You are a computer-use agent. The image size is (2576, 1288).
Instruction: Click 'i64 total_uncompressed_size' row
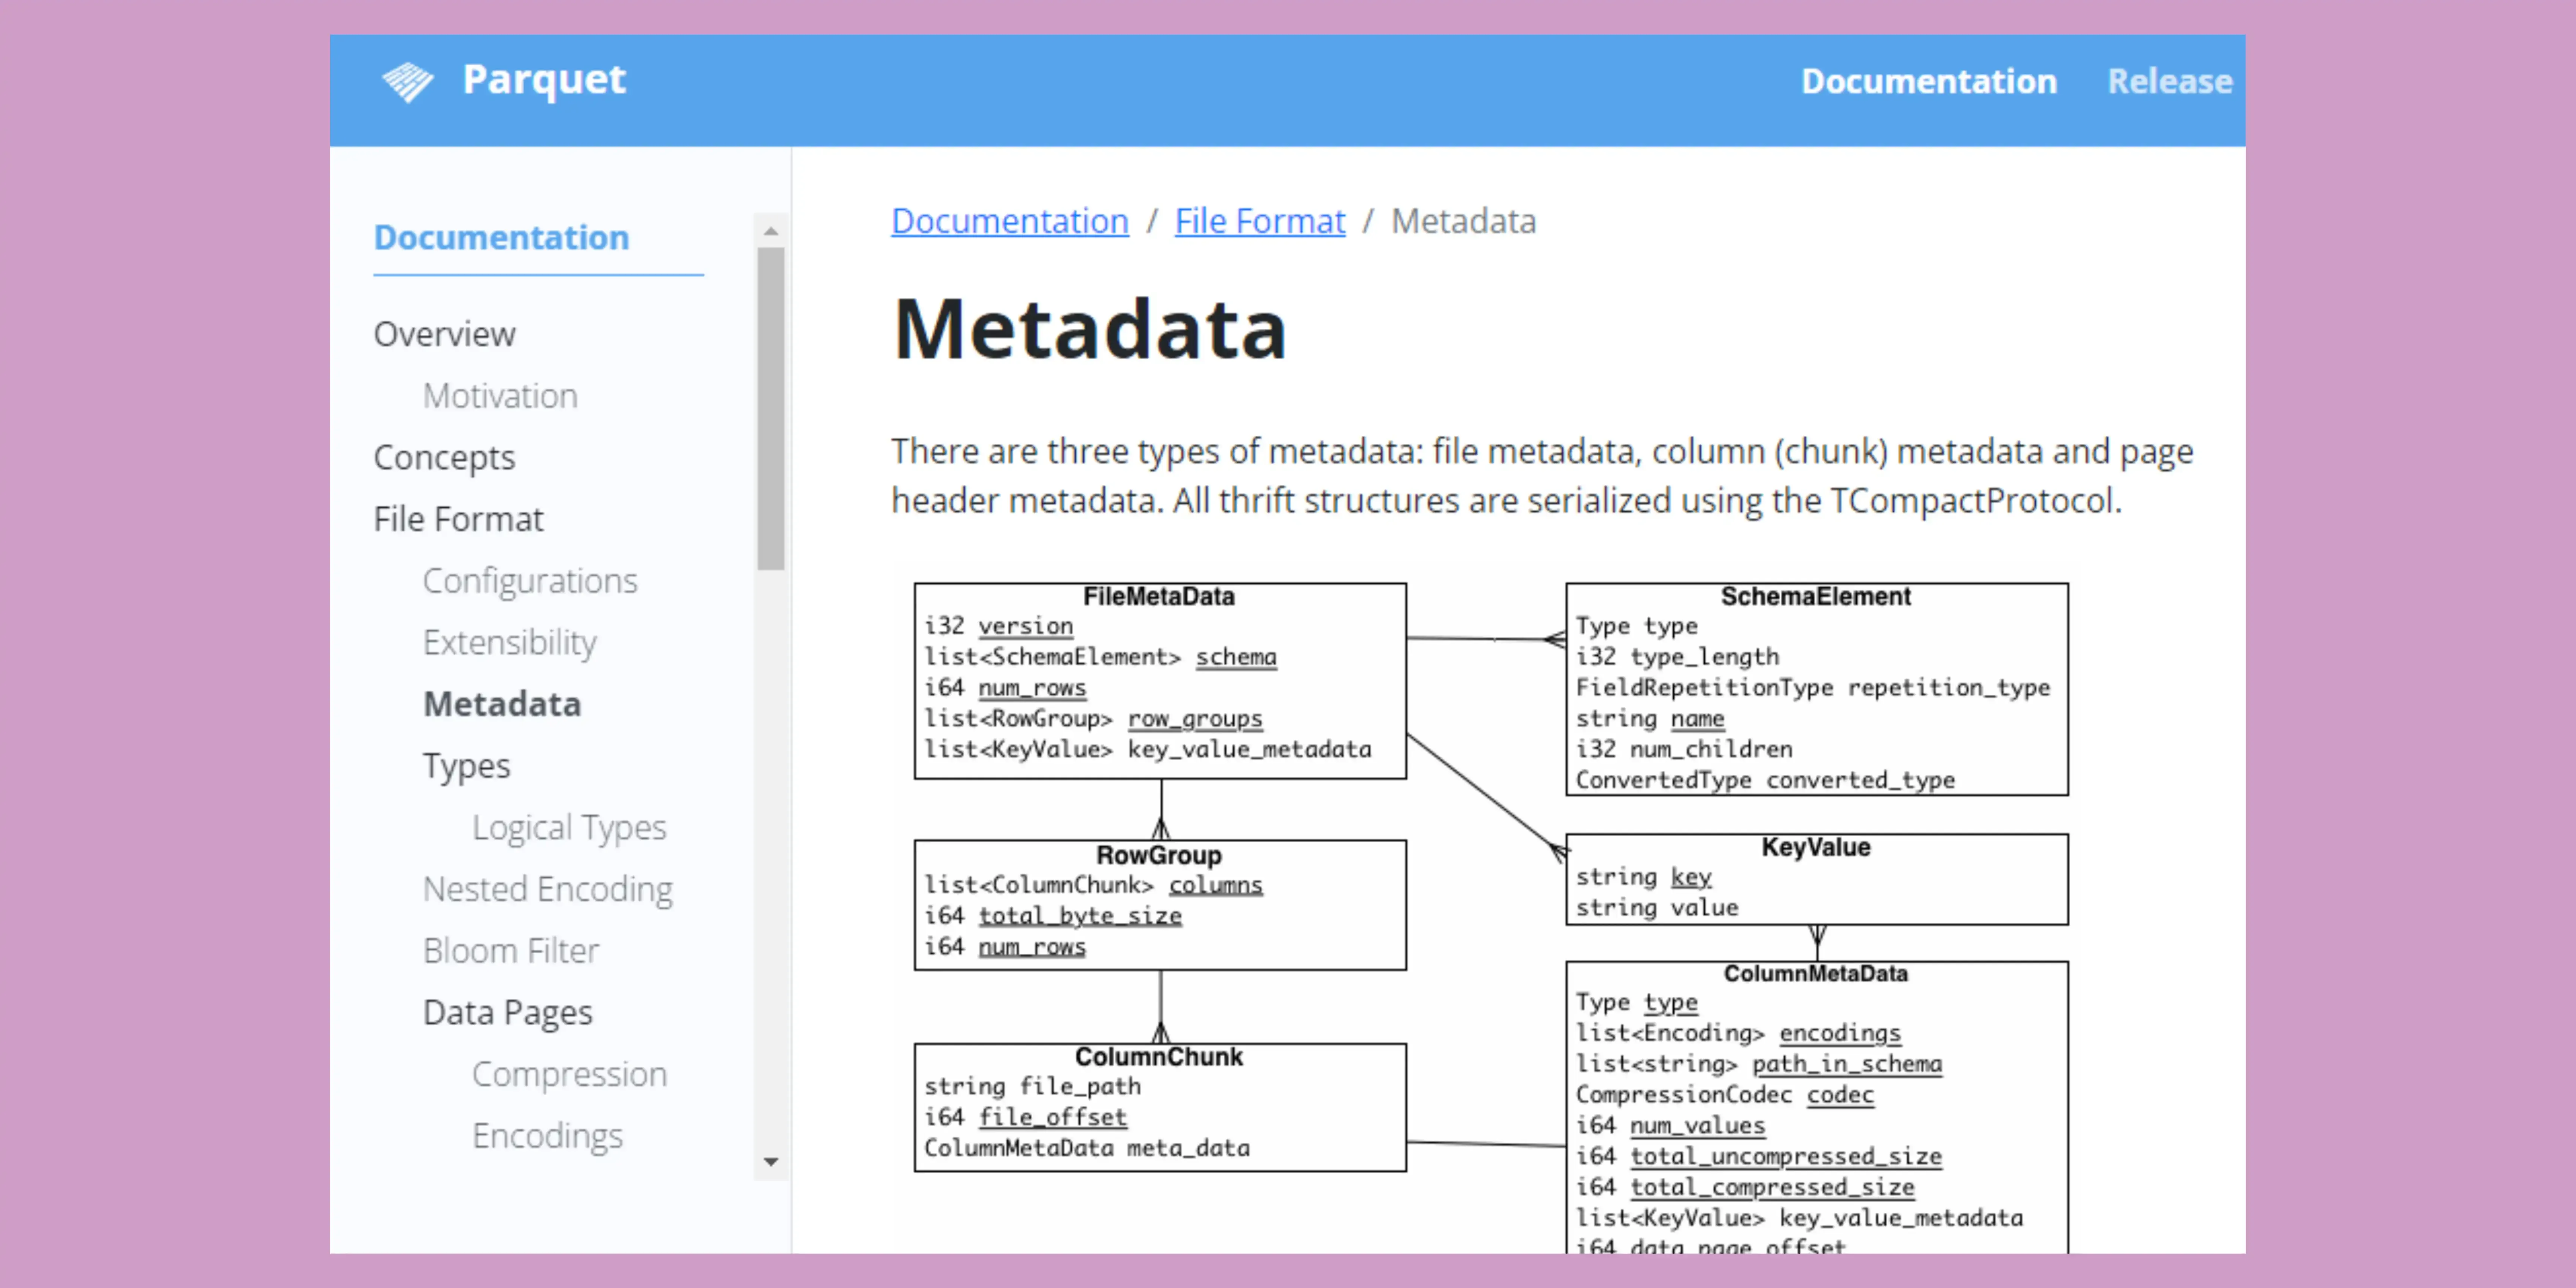click(1759, 1157)
